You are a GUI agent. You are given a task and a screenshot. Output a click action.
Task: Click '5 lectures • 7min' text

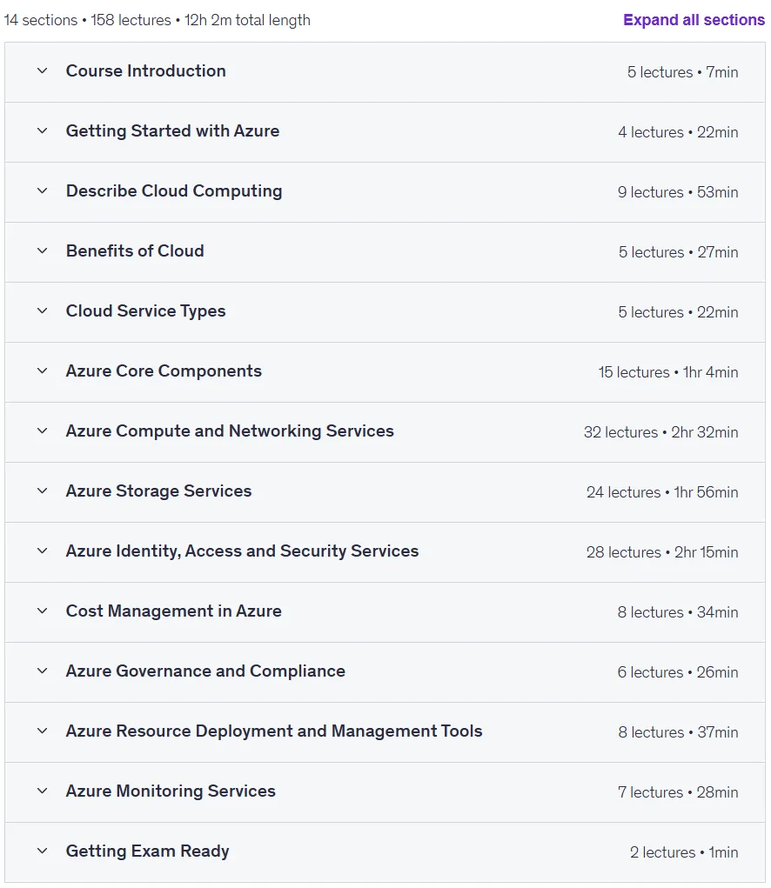click(x=682, y=72)
